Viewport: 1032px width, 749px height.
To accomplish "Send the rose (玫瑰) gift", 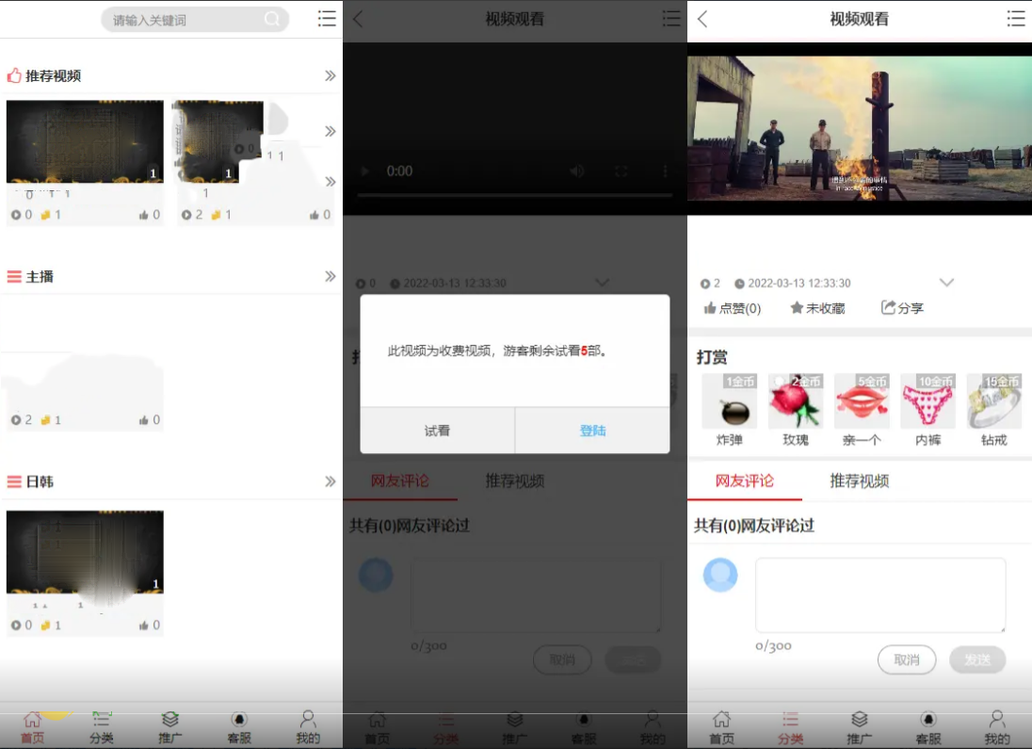I will [x=796, y=403].
